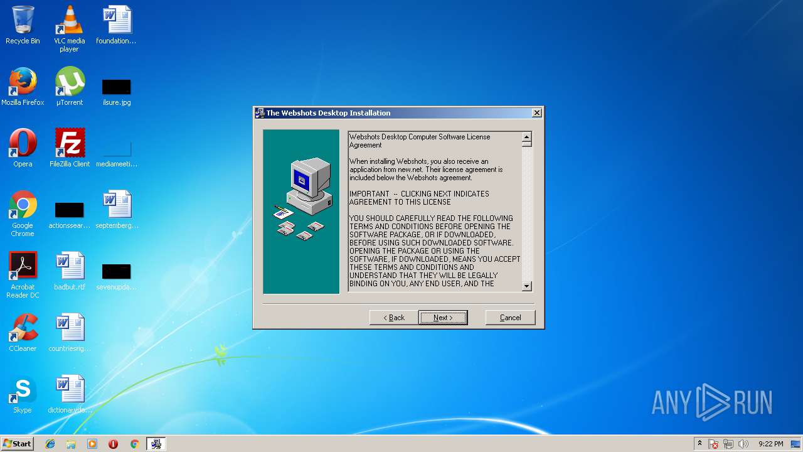Open Windows Explorer from taskbar
The image size is (803, 452).
point(71,444)
